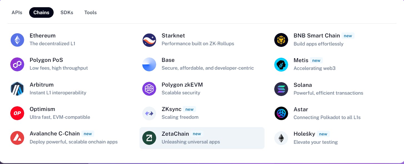Click the 'new' badge beside Avalanche C-Chain
This screenshot has height=164, width=404.
(x=88, y=134)
